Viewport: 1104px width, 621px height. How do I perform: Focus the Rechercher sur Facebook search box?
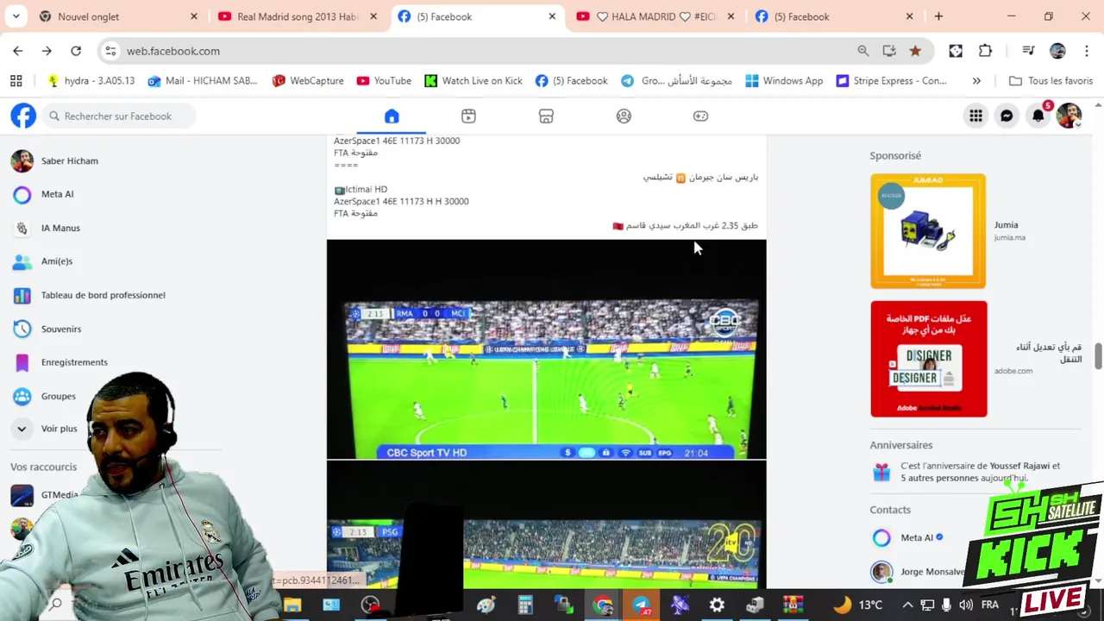(118, 116)
